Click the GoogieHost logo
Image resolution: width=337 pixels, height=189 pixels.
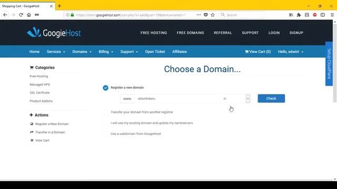[x=54, y=33]
